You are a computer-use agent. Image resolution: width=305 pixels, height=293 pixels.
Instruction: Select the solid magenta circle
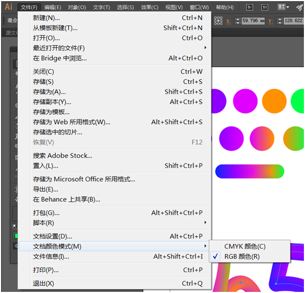245,101
